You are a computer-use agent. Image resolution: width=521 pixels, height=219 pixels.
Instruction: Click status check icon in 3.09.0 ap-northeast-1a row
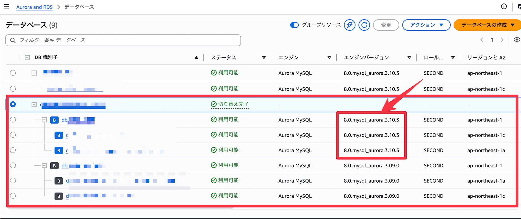tap(214, 180)
